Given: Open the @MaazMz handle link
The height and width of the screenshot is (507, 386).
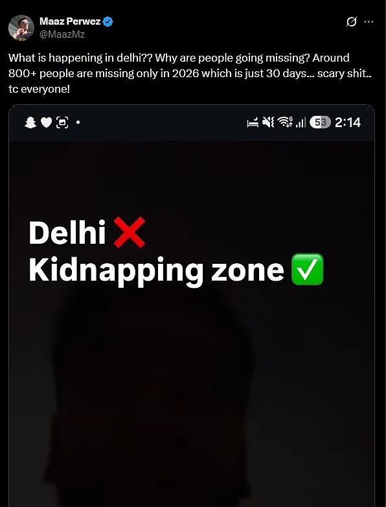Looking at the screenshot, I should 62,34.
